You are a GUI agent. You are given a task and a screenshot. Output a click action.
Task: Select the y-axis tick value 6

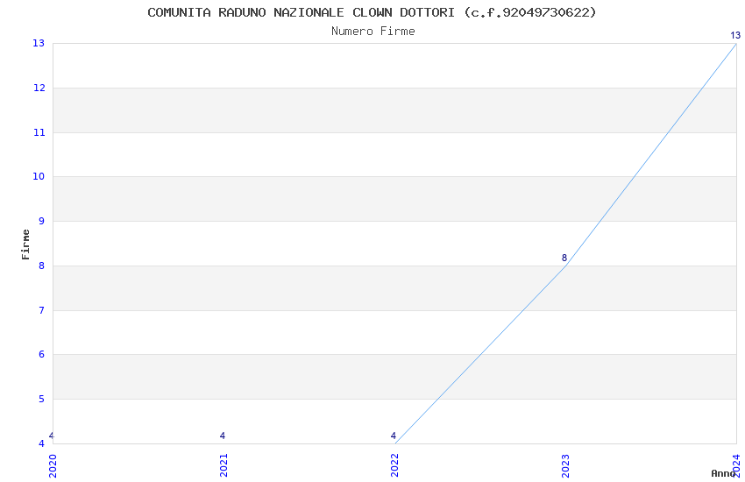click(x=41, y=355)
